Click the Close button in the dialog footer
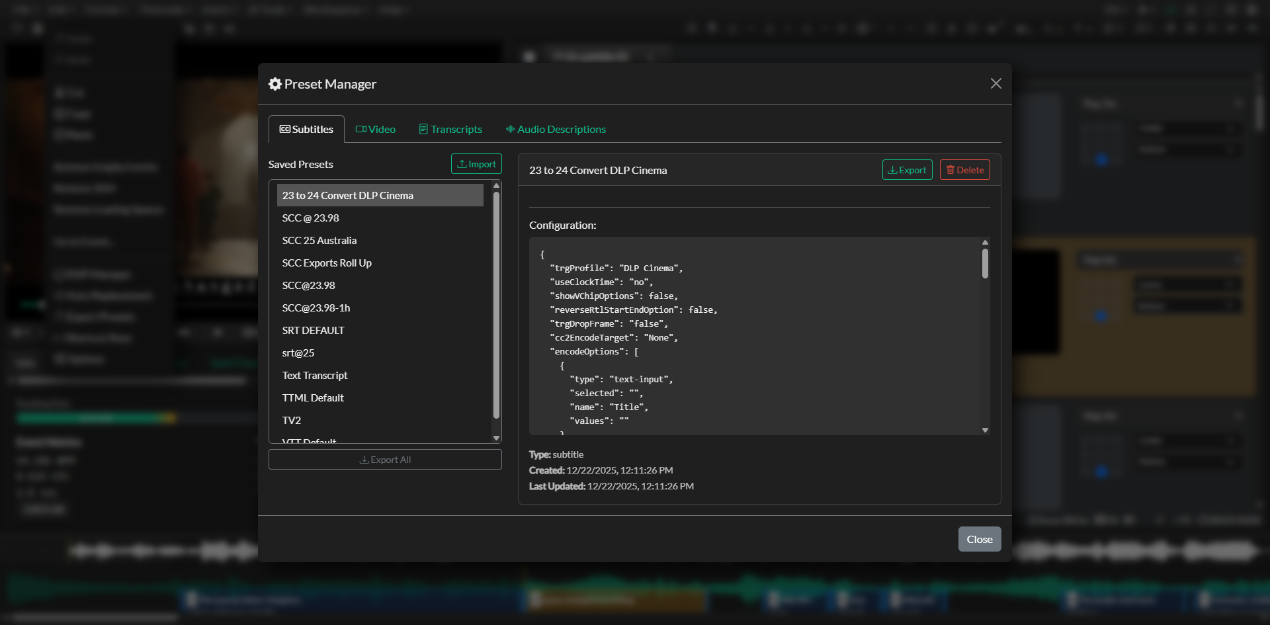Viewport: 1270px width, 625px height. [980, 539]
